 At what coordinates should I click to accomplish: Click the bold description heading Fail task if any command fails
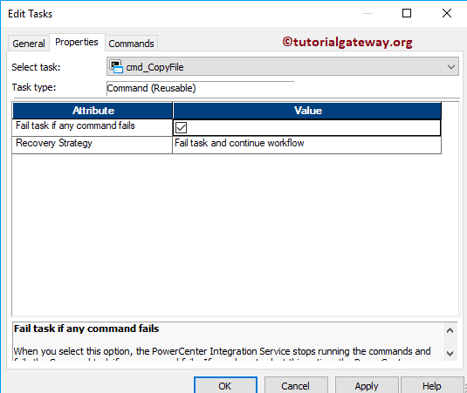coord(86,329)
